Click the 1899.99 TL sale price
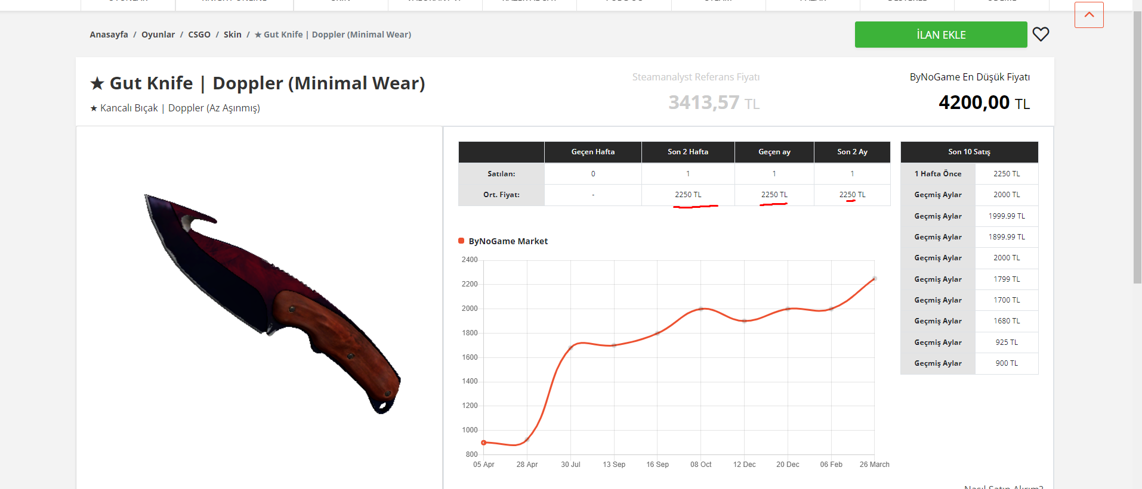The image size is (1142, 489). (x=1007, y=237)
